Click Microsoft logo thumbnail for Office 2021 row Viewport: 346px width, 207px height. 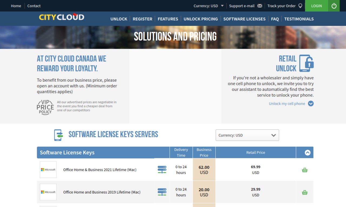pos(48,170)
